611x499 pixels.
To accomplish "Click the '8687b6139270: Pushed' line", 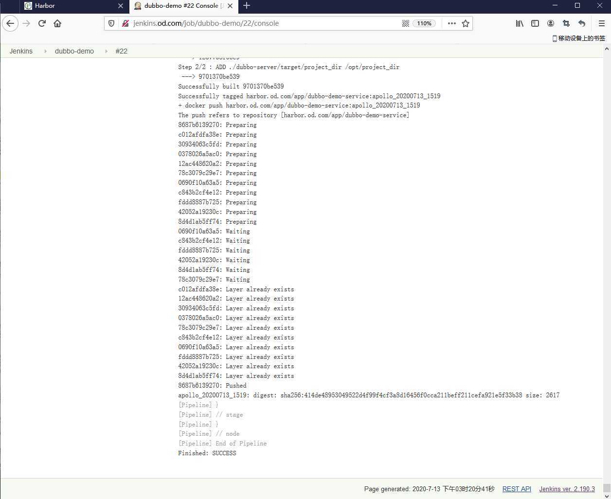I will point(212,386).
